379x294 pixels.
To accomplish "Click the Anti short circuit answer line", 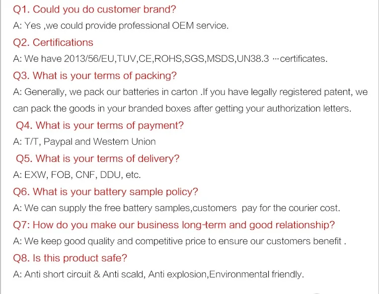I will pos(159,274).
